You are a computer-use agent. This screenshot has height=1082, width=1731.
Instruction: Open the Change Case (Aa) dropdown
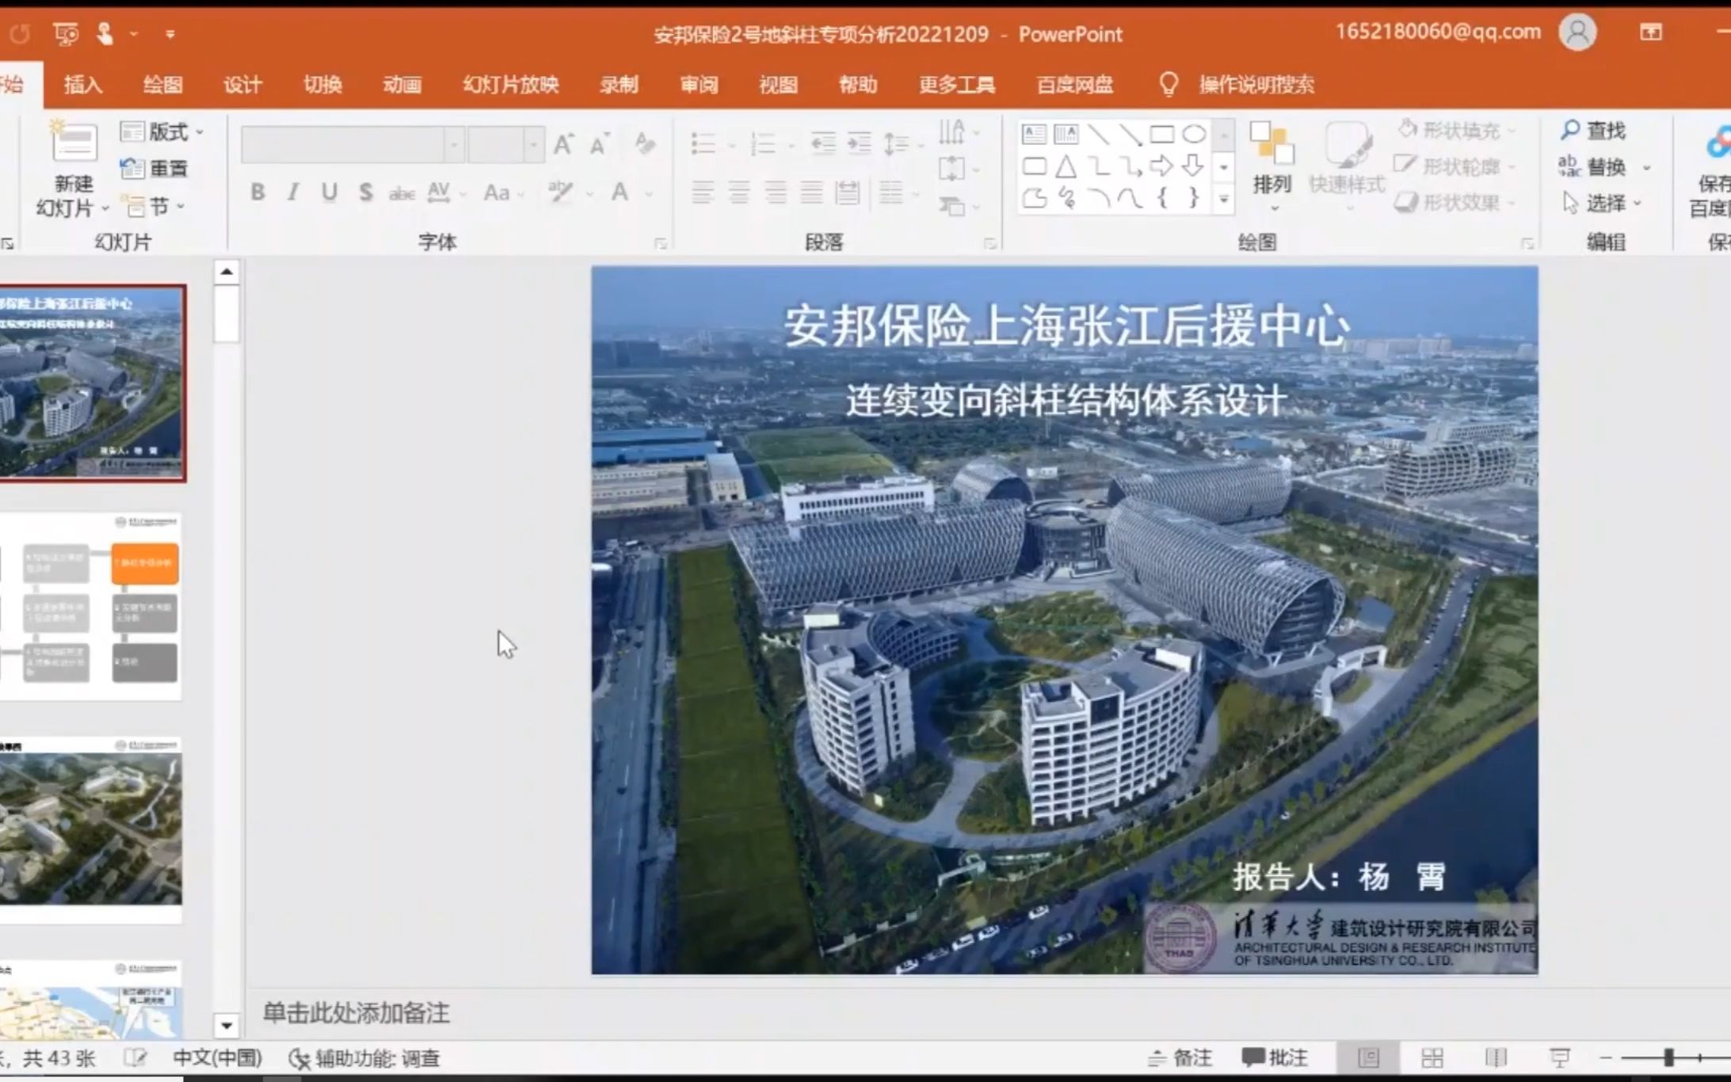coord(502,192)
